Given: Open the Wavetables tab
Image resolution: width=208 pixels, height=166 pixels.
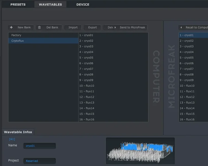Looking at the screenshot, I should click(50, 5).
